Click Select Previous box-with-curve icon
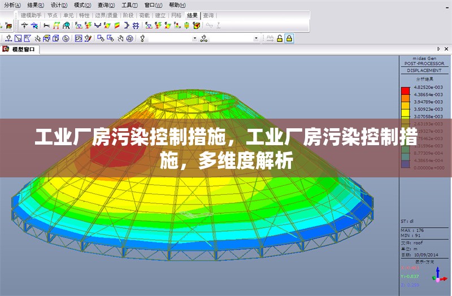This screenshot has height=296, width=452. tap(78, 38)
